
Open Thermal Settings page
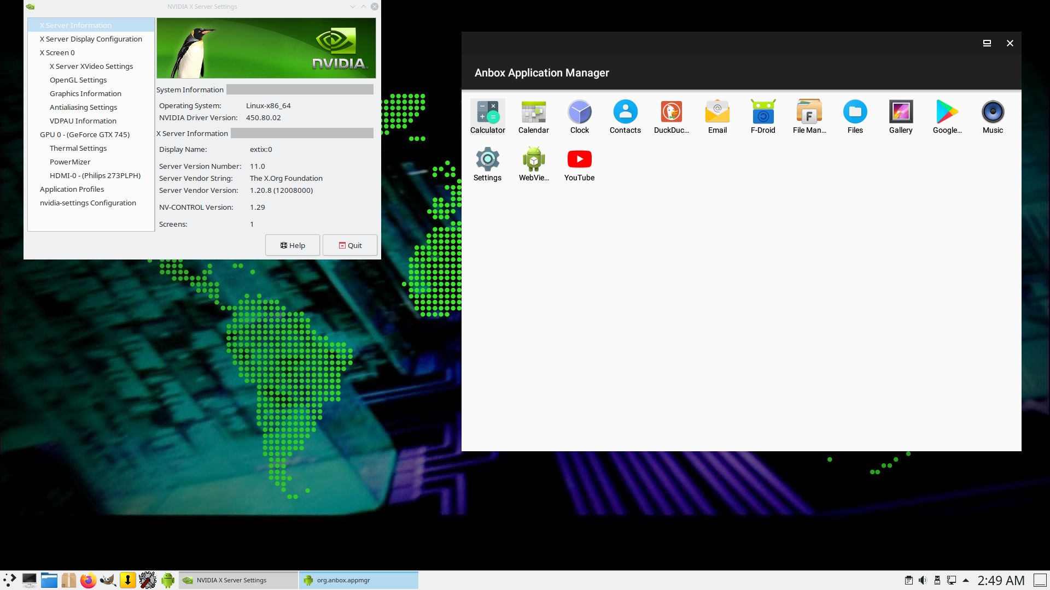pyautogui.click(x=91, y=148)
